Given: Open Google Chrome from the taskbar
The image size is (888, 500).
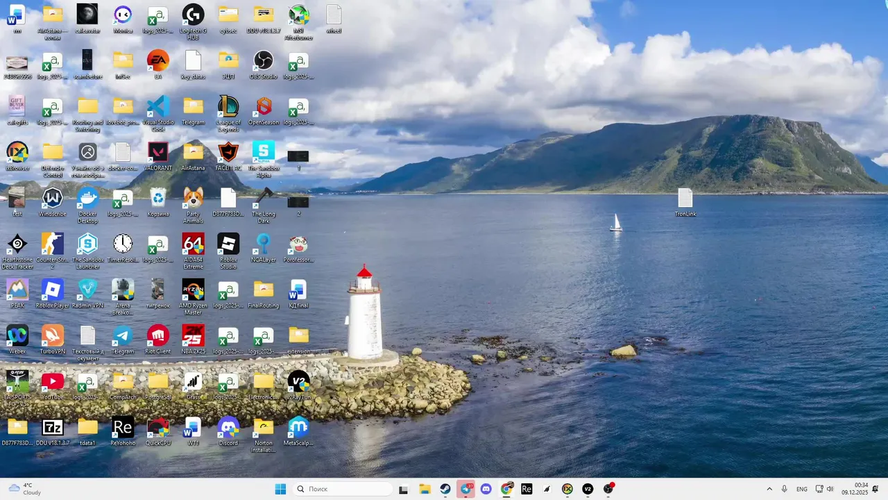Looking at the screenshot, I should pyautogui.click(x=507, y=489).
